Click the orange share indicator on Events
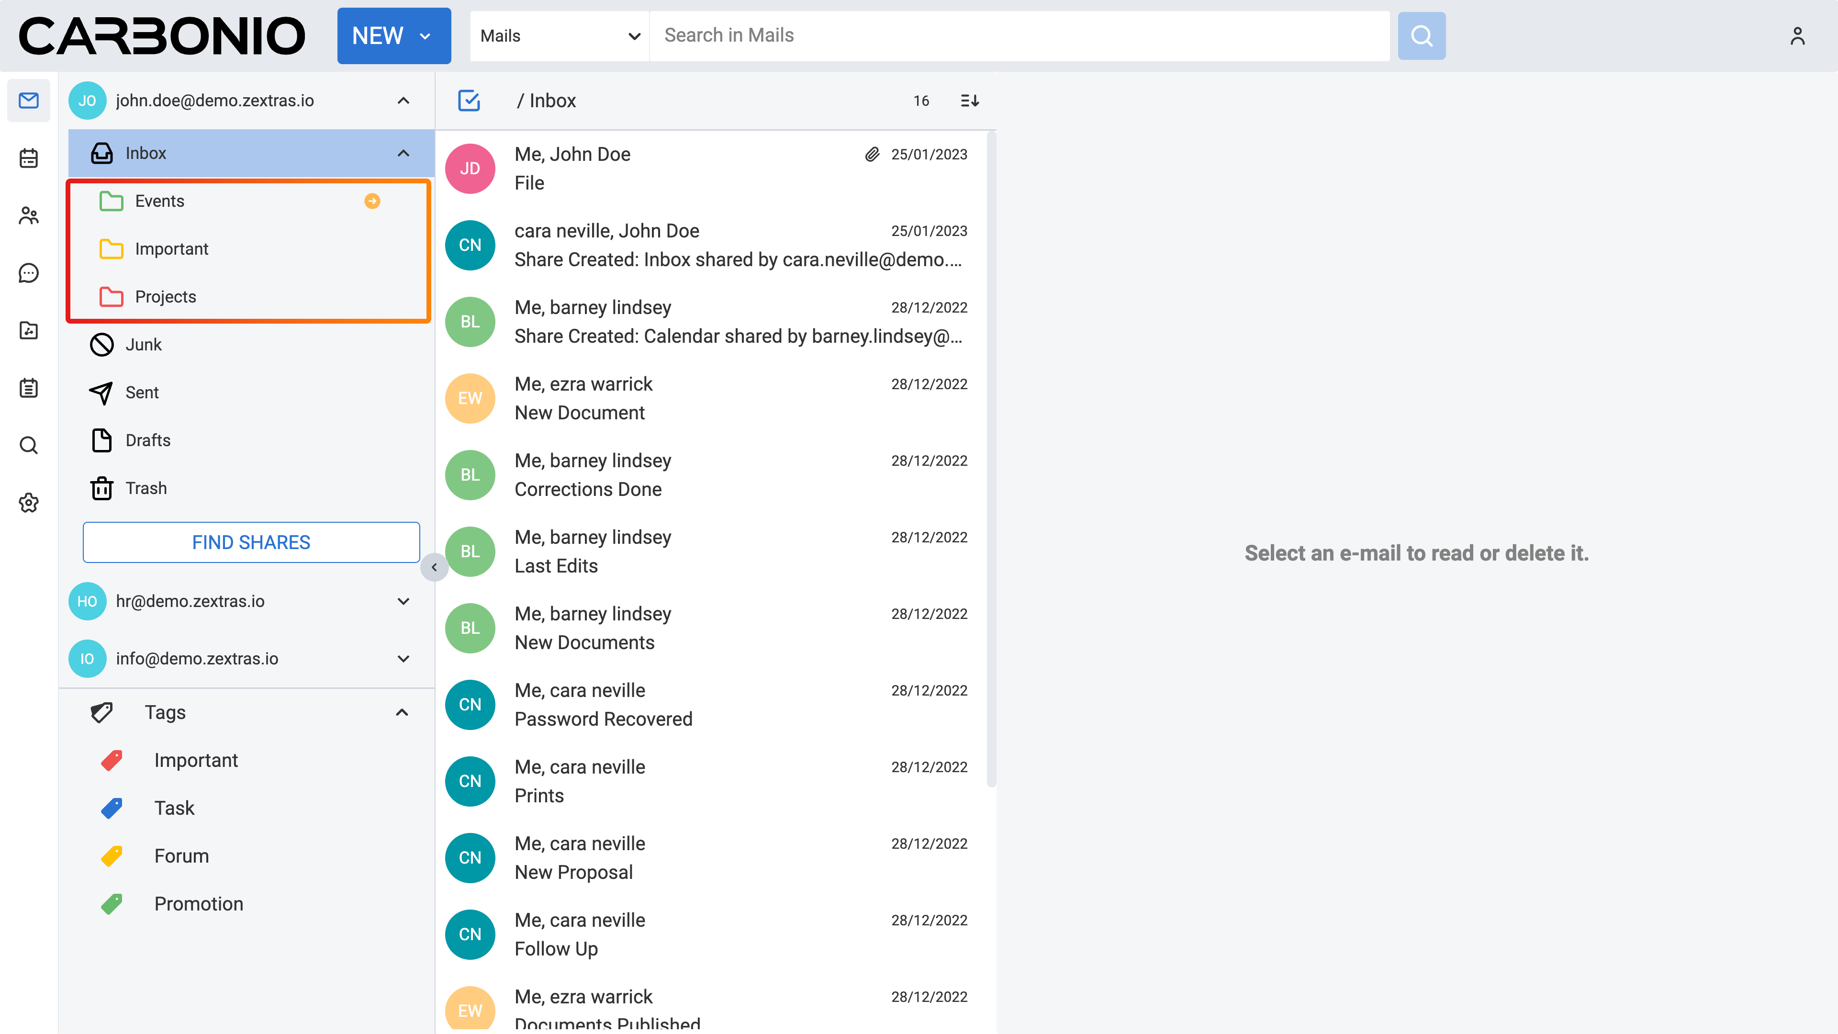1838x1034 pixels. [372, 201]
